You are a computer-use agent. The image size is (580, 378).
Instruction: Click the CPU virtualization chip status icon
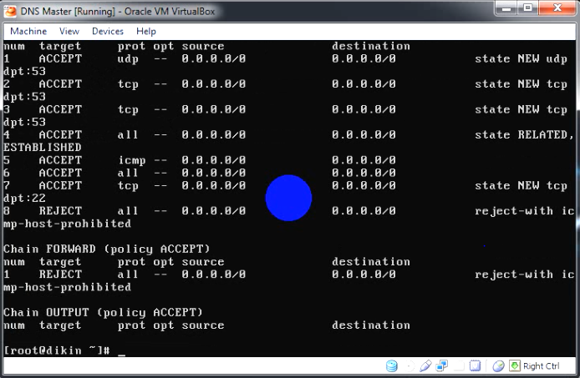pyautogui.click(x=475, y=365)
